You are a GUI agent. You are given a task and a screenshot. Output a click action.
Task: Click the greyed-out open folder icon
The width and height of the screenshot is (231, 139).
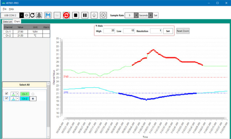point(57,15)
